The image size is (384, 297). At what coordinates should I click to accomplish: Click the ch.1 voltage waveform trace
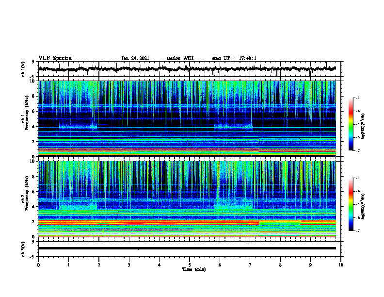pyautogui.click(x=187, y=69)
